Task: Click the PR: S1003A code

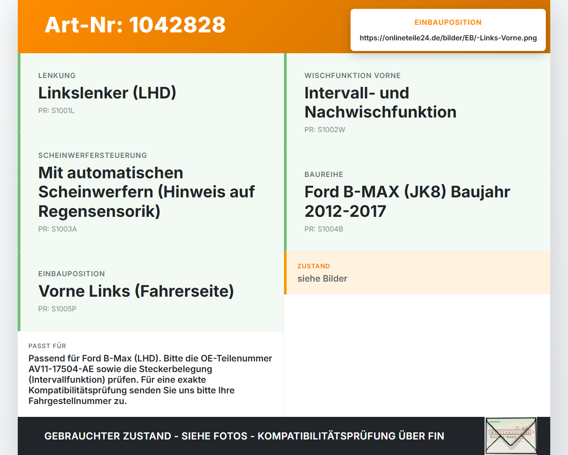Action: (x=58, y=229)
